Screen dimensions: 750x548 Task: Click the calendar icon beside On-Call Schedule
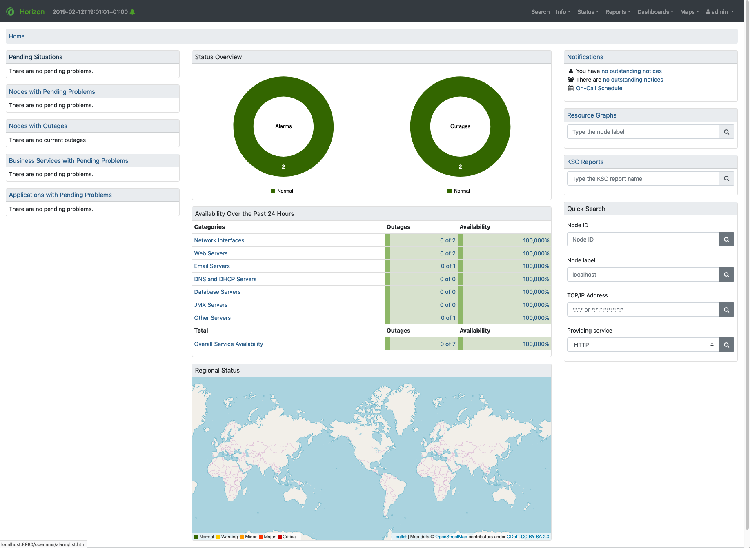[x=570, y=88]
